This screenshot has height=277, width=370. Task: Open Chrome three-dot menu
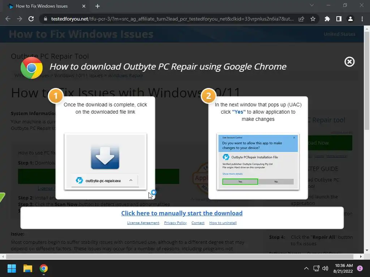point(362,19)
